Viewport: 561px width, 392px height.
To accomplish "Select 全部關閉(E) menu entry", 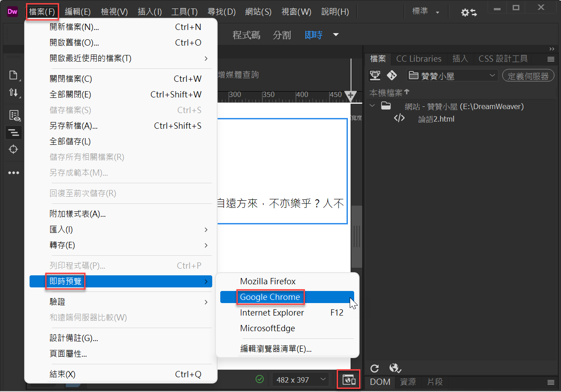I will 121,94.
